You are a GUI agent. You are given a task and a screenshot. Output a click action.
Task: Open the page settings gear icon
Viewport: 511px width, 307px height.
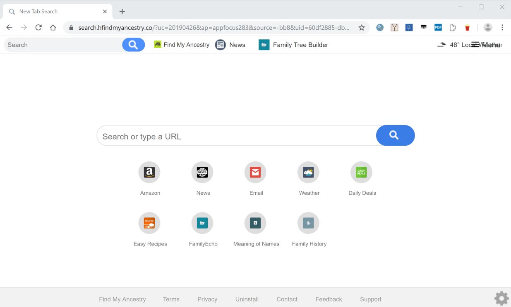501,298
